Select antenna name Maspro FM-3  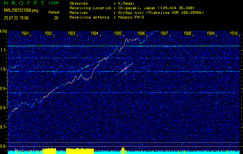click(x=131, y=17)
